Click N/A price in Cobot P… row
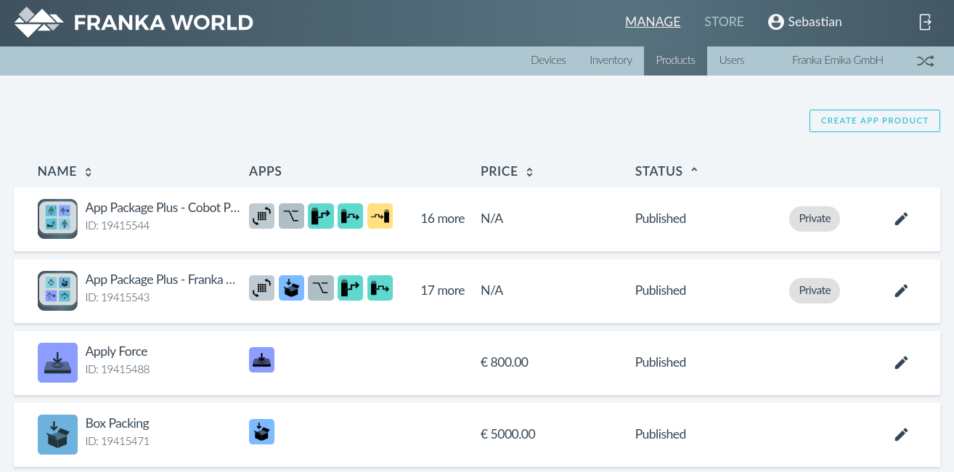The width and height of the screenshot is (954, 472). click(492, 219)
